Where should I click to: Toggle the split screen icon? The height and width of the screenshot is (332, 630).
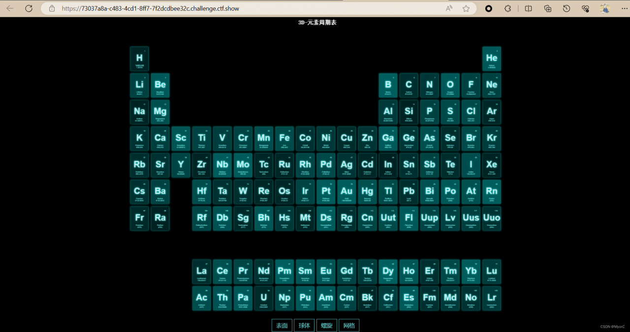click(528, 8)
